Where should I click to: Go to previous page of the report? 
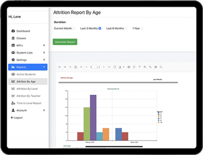click(87, 67)
